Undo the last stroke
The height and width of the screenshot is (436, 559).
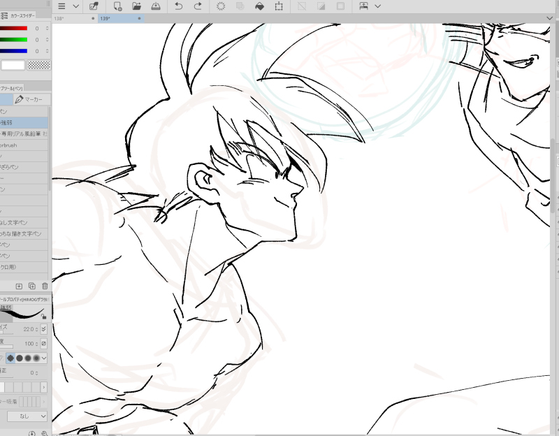coord(179,6)
